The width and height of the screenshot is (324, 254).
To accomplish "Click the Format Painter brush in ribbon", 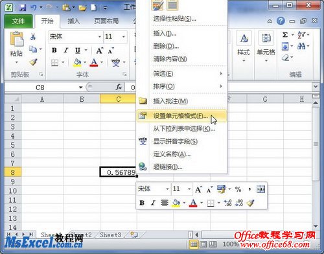I will 33,62.
